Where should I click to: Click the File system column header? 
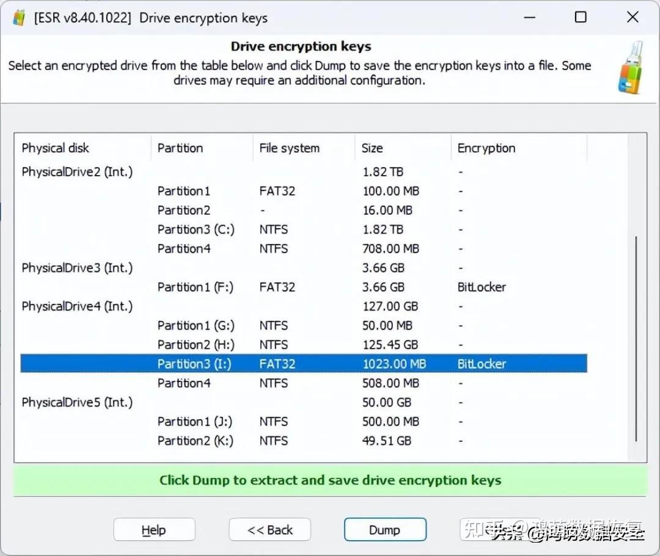[289, 148]
